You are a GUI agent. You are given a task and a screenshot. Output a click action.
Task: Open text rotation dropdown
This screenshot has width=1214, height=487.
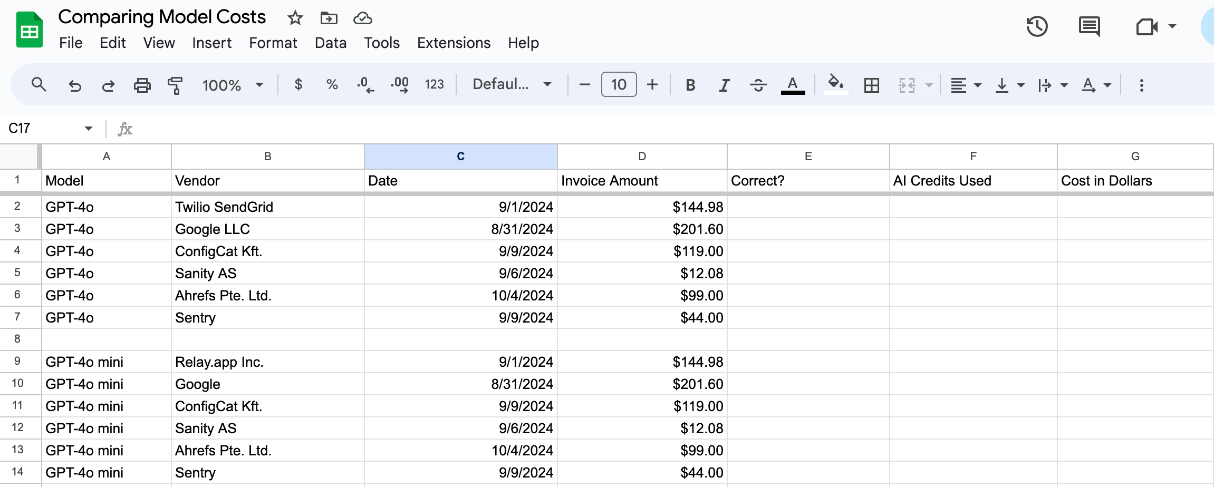tap(1096, 85)
